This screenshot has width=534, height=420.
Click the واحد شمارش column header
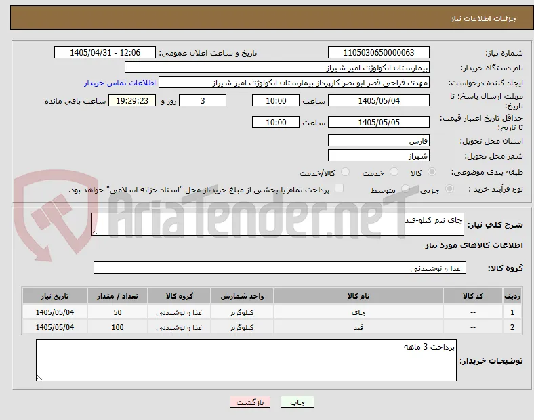point(242,296)
